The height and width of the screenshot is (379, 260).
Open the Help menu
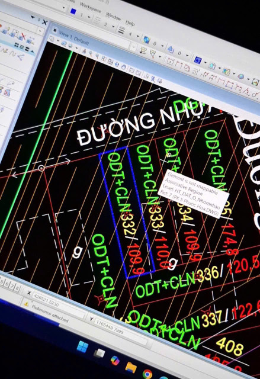coord(130,23)
